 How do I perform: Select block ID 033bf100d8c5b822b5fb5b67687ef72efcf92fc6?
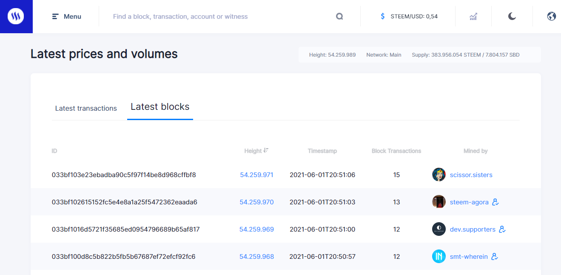[x=124, y=257]
